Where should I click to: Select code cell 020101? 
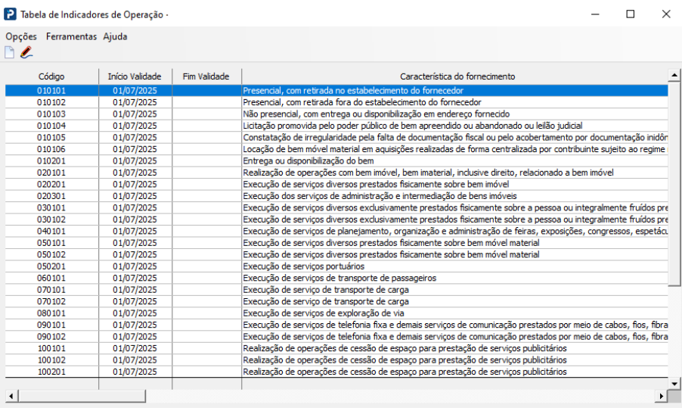coord(51,173)
